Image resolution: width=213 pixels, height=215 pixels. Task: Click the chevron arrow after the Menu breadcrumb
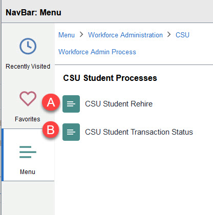point(81,34)
